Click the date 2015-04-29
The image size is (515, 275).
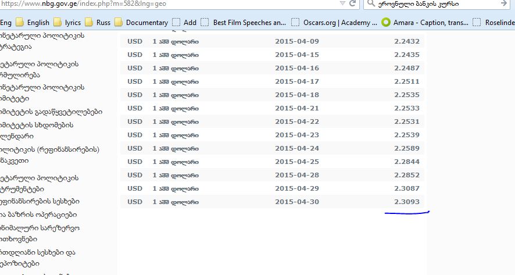click(x=297, y=188)
